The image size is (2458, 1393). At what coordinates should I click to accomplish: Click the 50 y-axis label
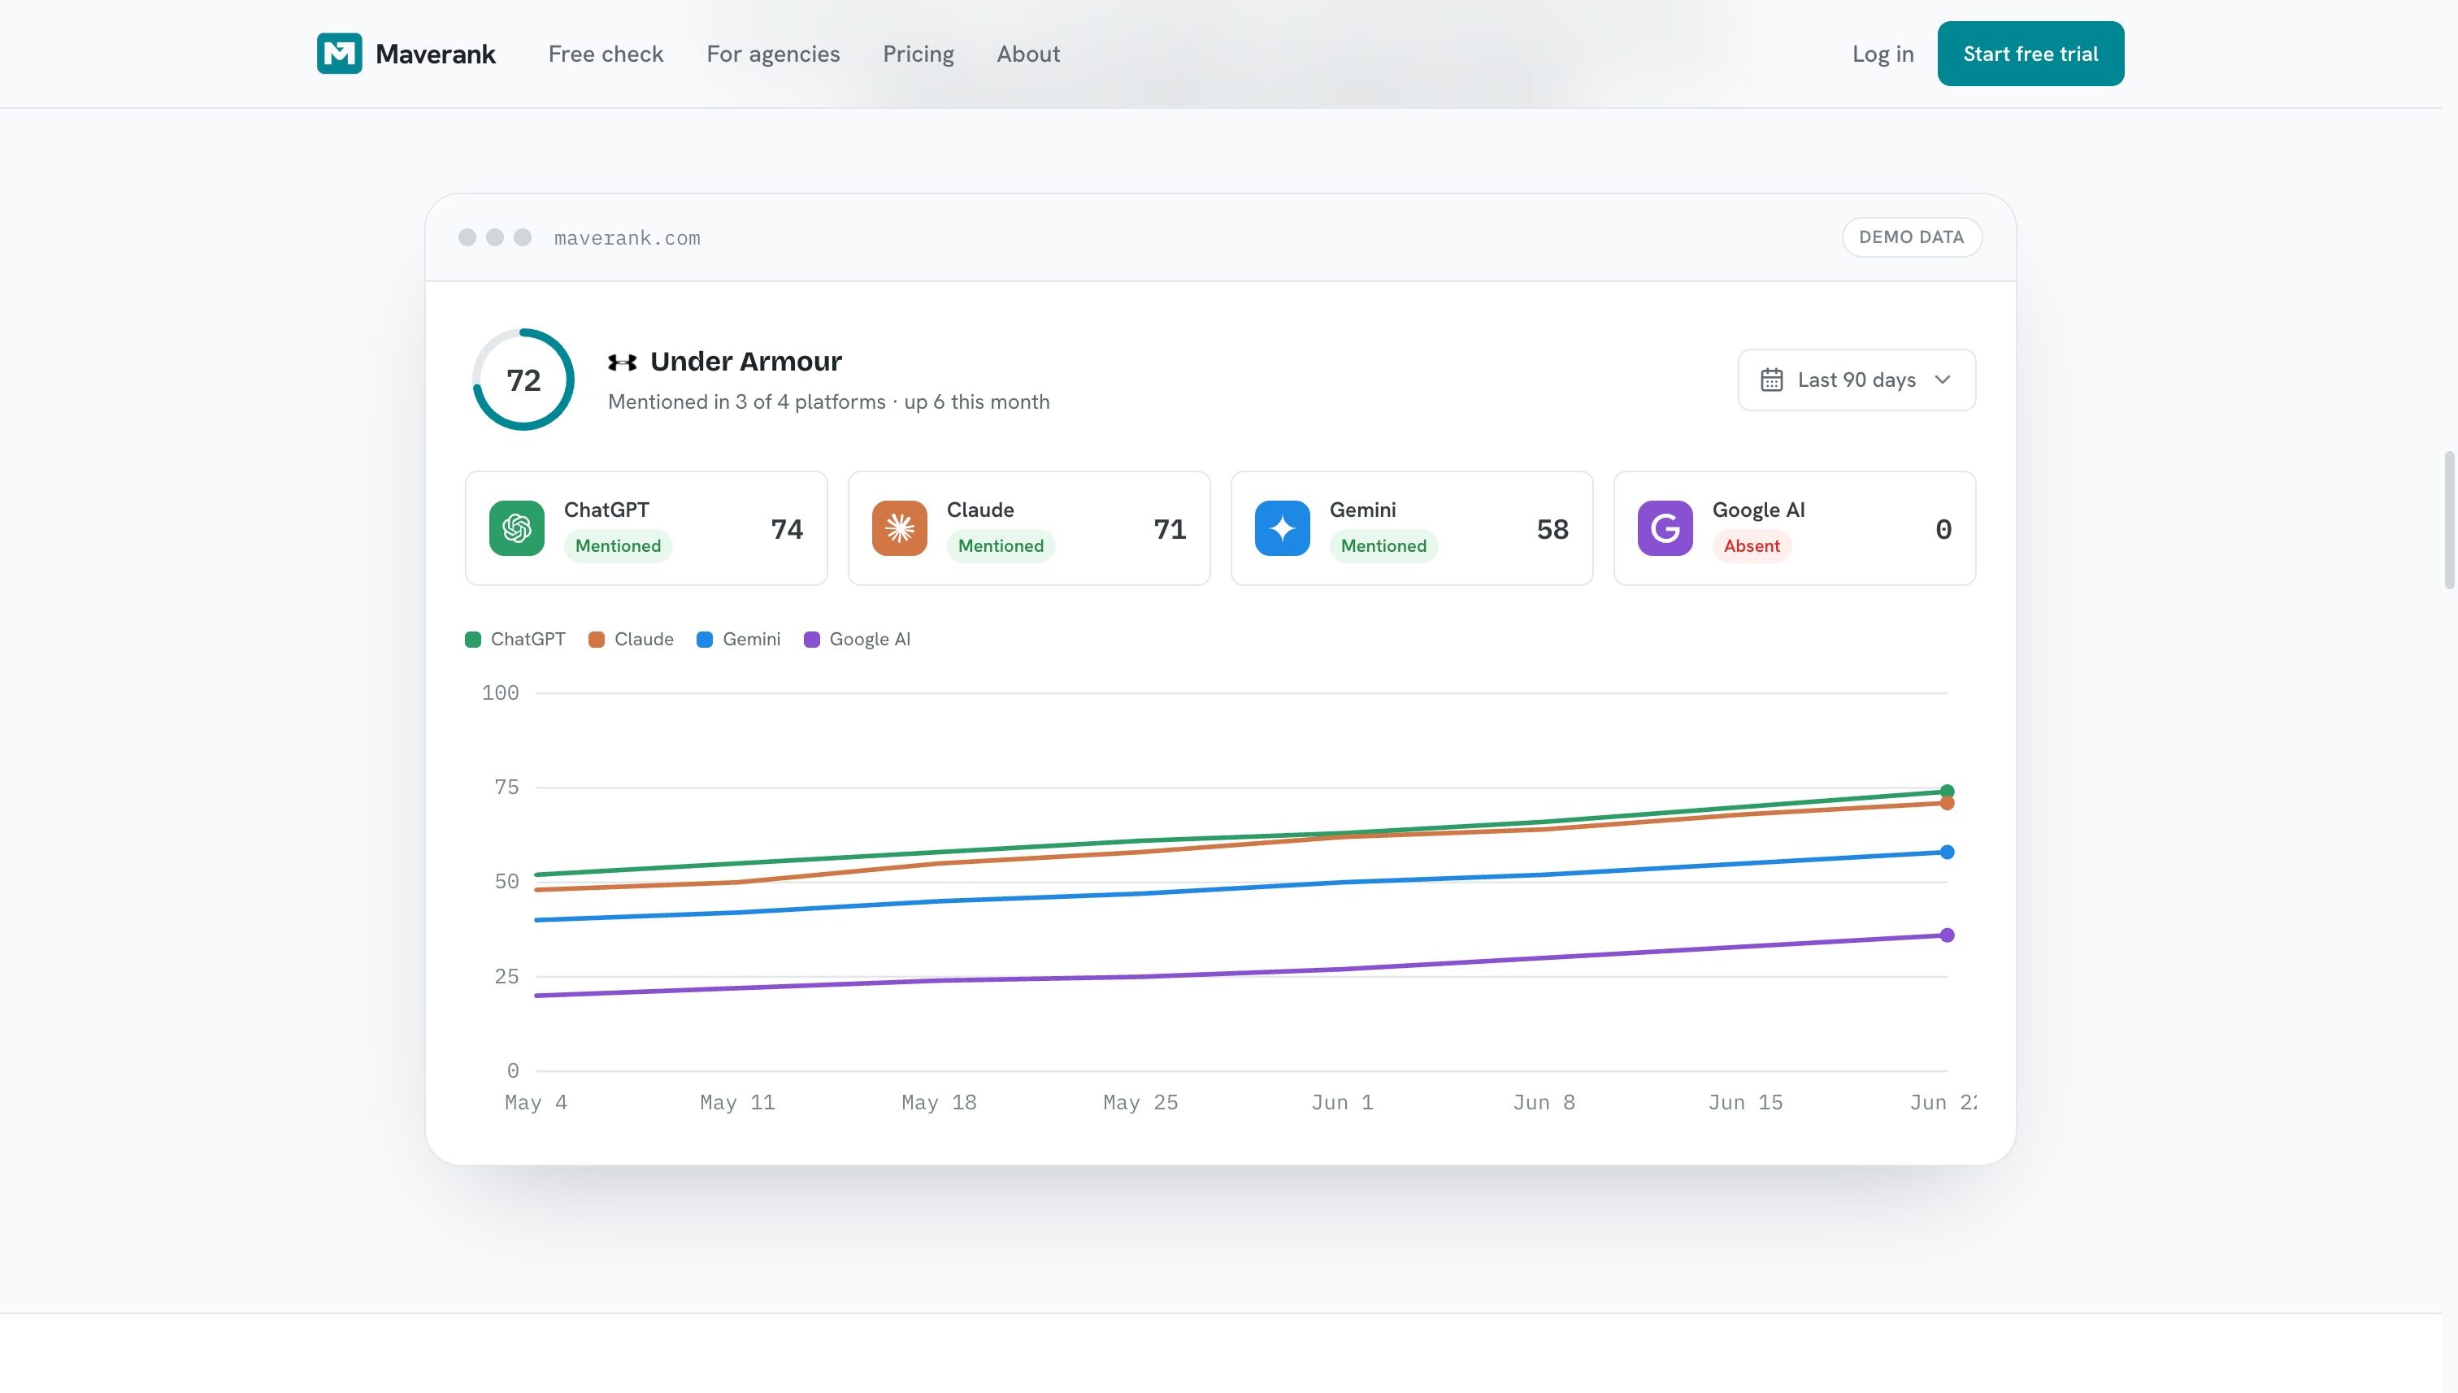(507, 882)
